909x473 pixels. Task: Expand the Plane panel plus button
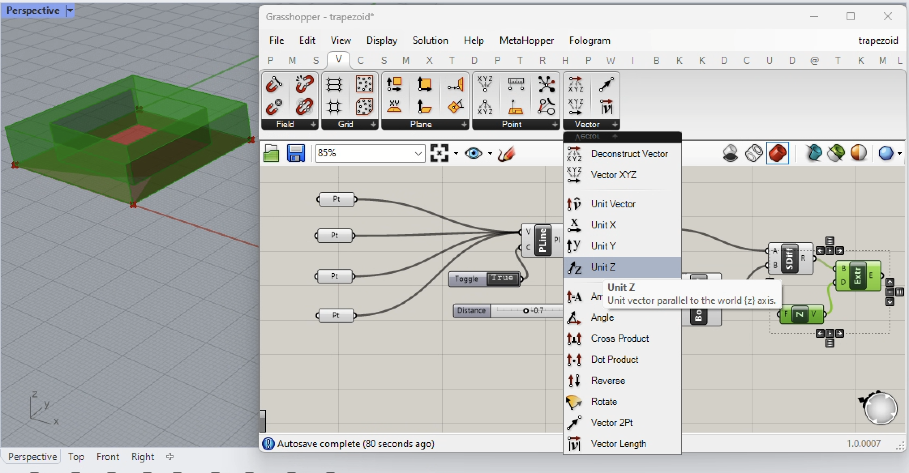click(464, 124)
